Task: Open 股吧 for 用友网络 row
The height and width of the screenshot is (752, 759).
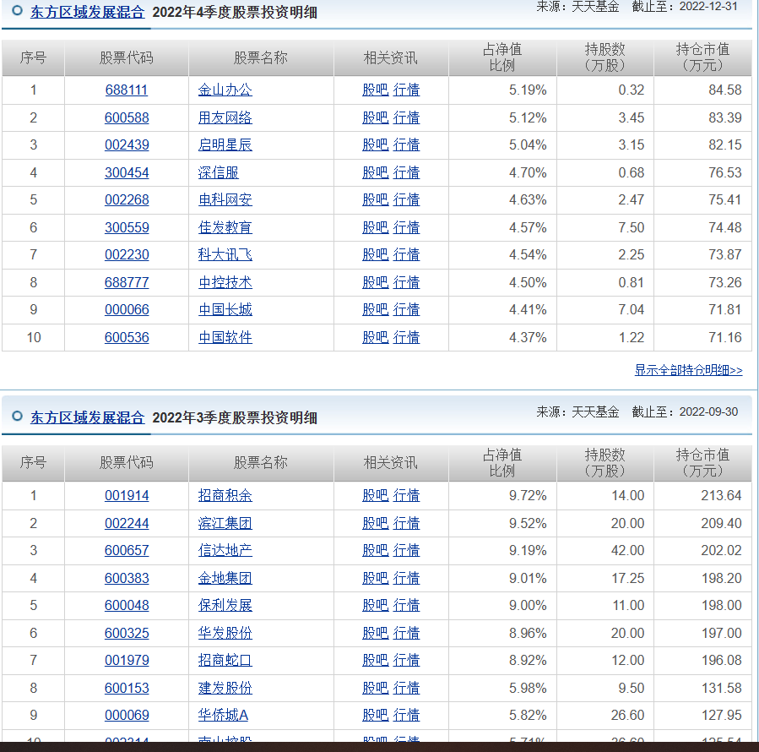Action: click(x=375, y=117)
